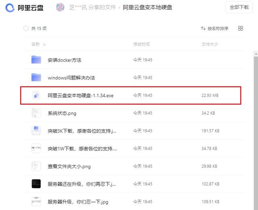Click the 阿里云盘 brand name
Image resolution: width=258 pixels, height=210 pixels.
[31, 8]
